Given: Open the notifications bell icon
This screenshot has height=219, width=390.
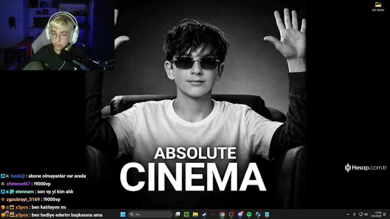Looking at the screenshot, I should [x=385, y=214].
